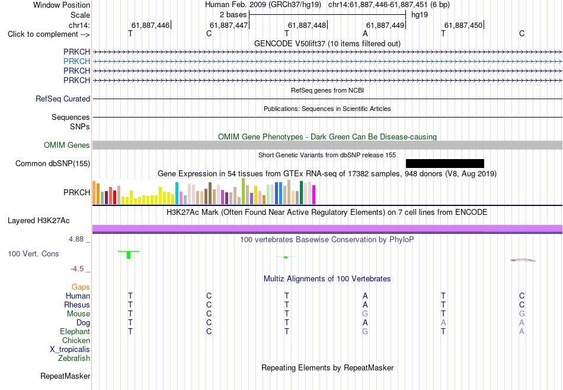Viewport: 563px width, 390px height.
Task: Click the A in the Rhesus row
Action: pyautogui.click(x=365, y=305)
